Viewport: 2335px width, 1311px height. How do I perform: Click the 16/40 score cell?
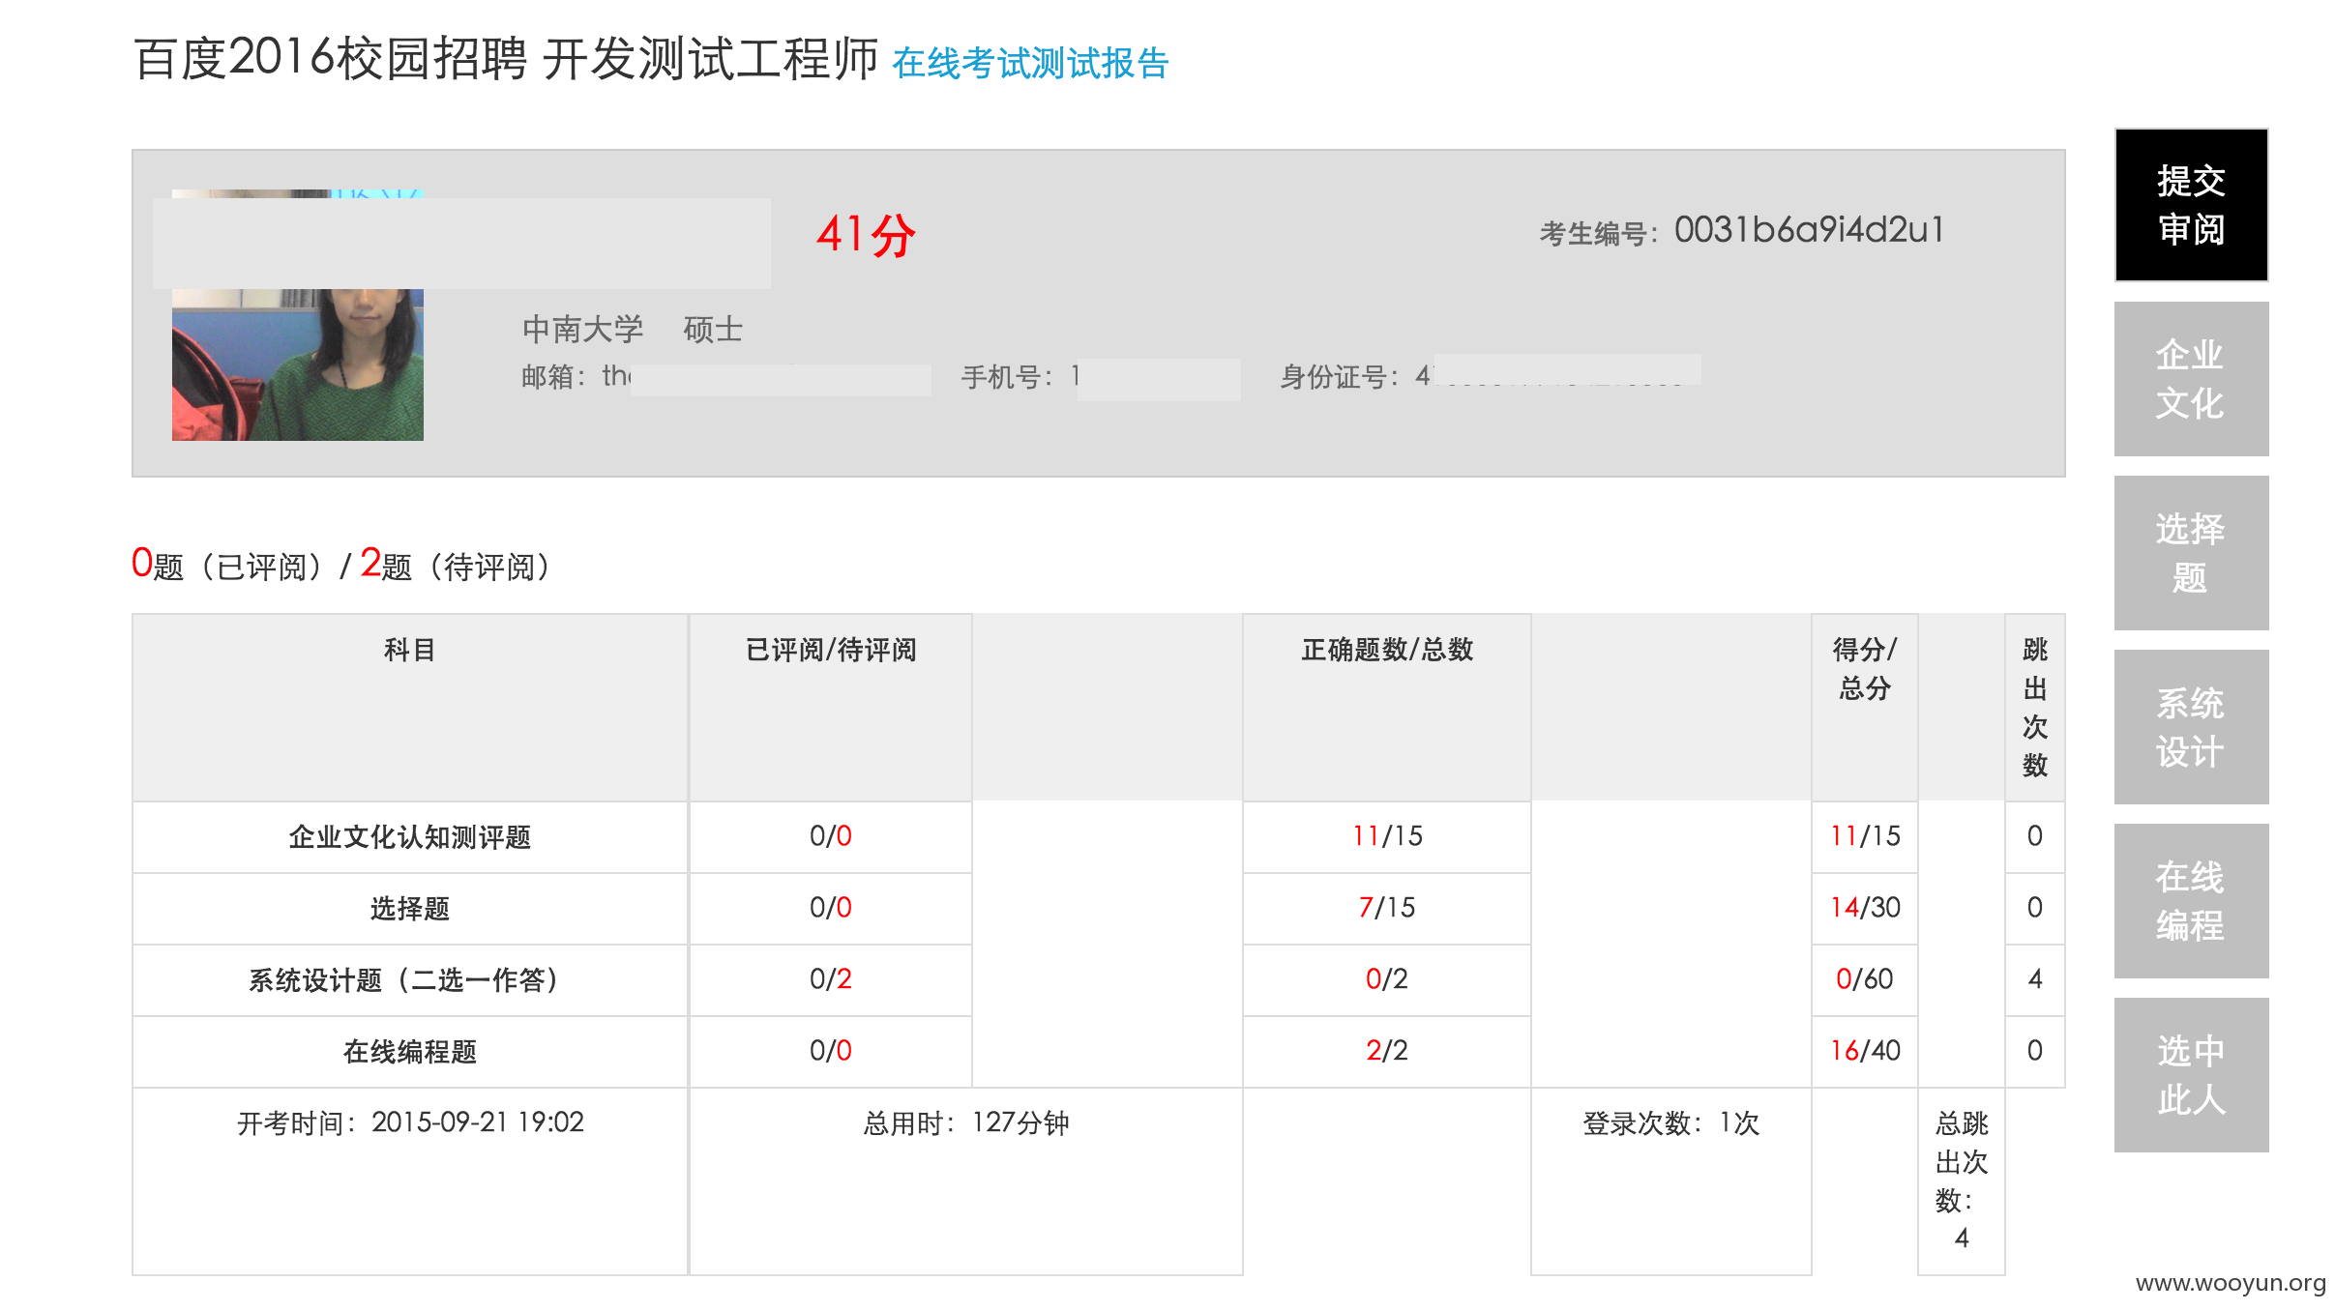click(x=1865, y=1051)
